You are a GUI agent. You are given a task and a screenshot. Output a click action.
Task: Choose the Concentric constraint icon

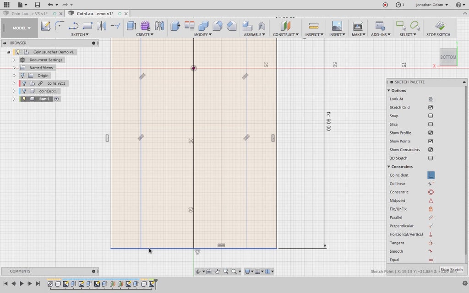(431, 192)
